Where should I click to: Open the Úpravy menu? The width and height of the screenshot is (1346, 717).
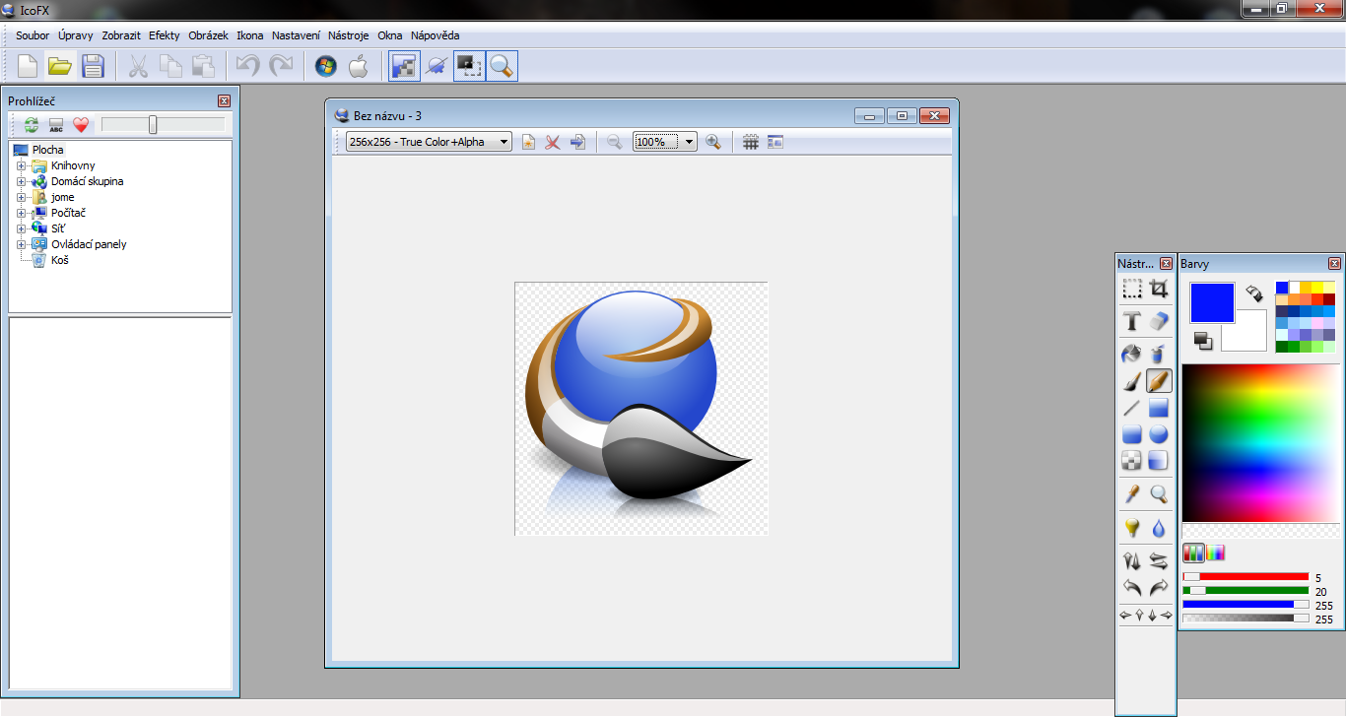tap(76, 35)
